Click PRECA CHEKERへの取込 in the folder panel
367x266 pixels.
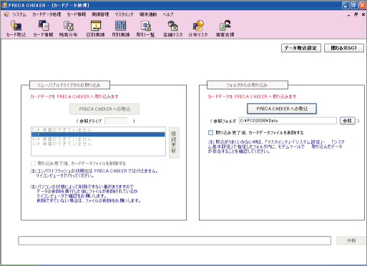tap(282, 109)
